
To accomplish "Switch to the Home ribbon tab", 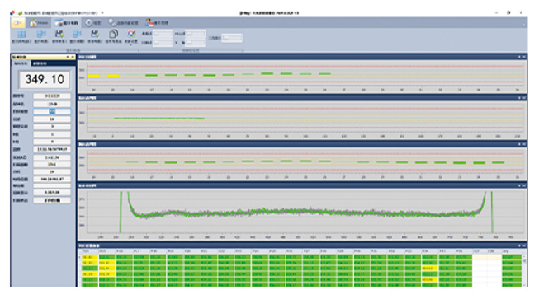I will click(39, 22).
